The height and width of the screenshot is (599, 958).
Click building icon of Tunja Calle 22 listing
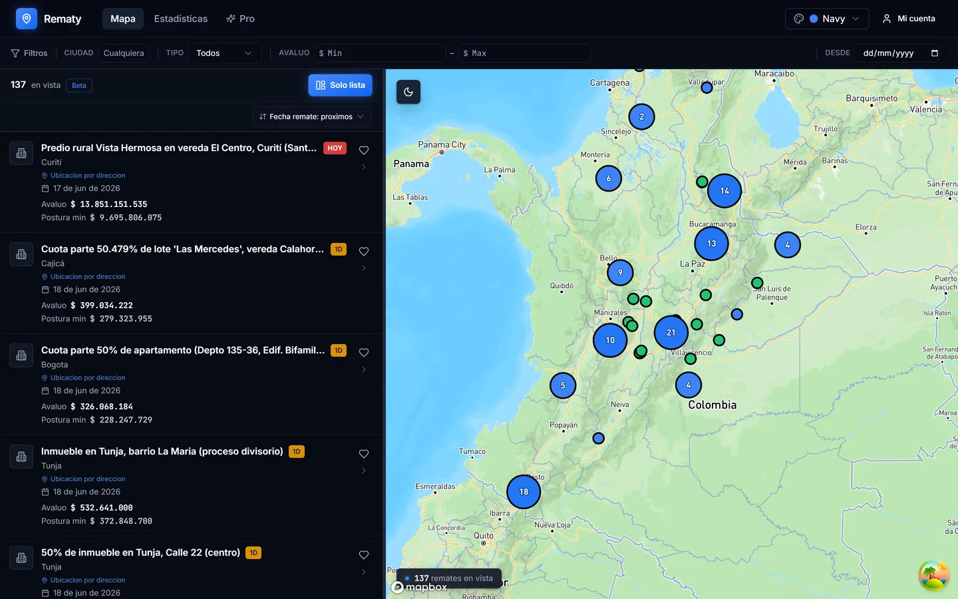pyautogui.click(x=21, y=558)
